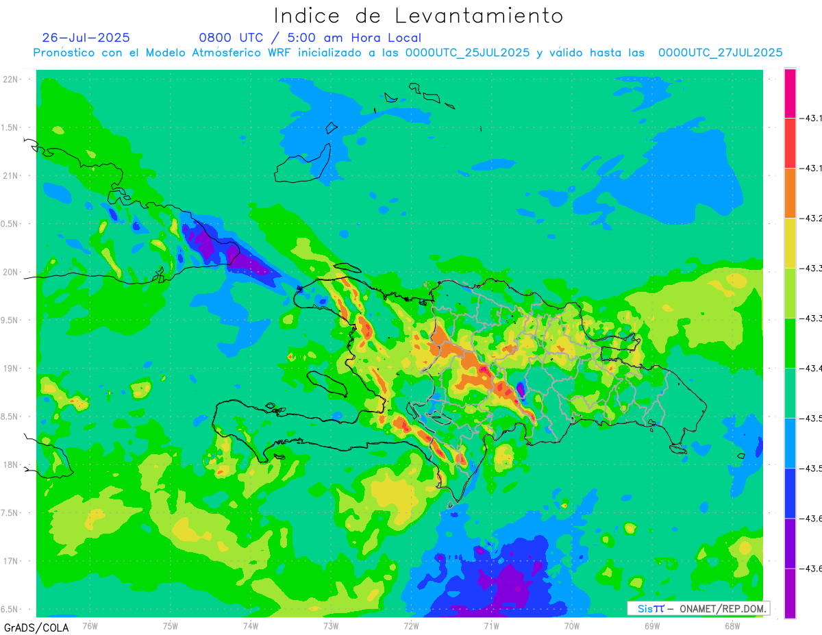Click the '9.5N' latitude label
Viewport: 822px width, 635px height.
pos(10,320)
